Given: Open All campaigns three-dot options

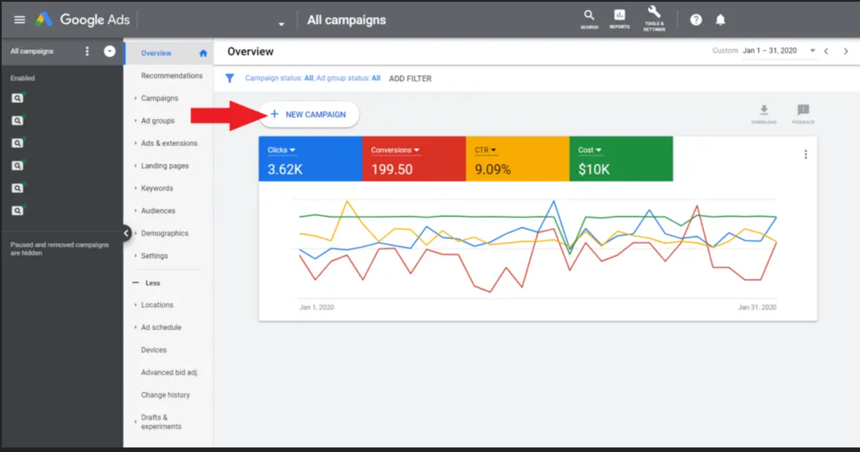Looking at the screenshot, I should 87,51.
